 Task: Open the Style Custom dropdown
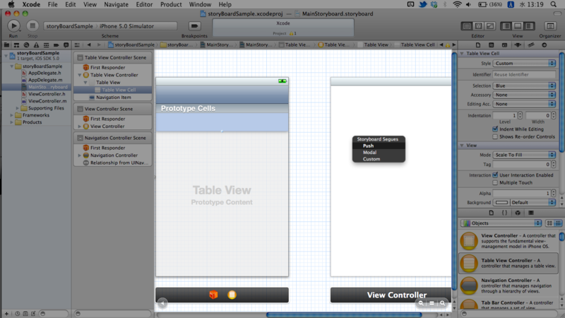524,63
